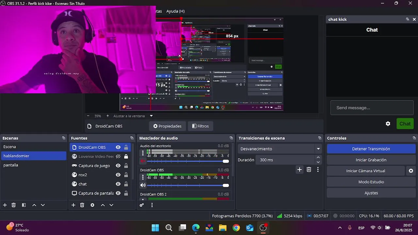Zoom in preview with plus icon

tap(108, 116)
